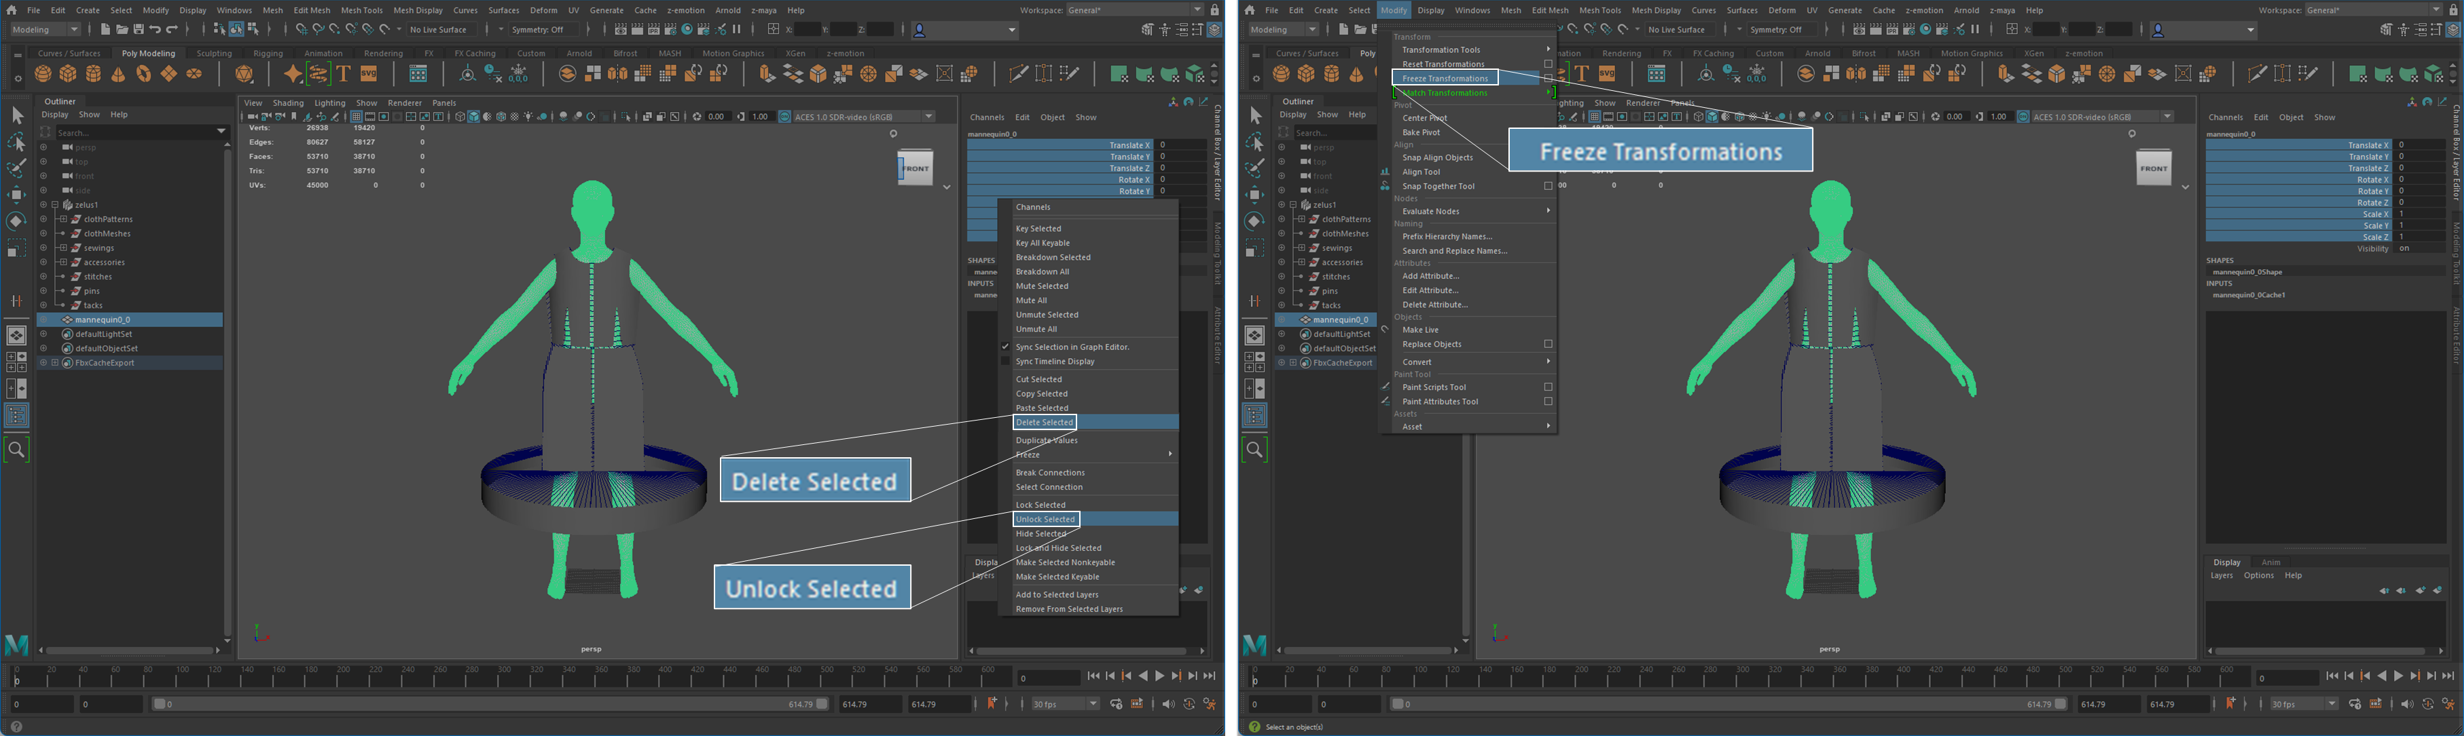This screenshot has width=2464, height=736.
Task: Click the lock icon beside Workspace in left window
Action: click(x=1214, y=9)
